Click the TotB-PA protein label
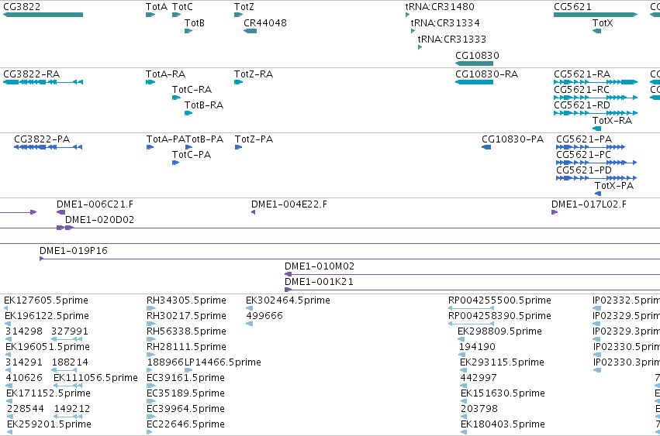The image size is (660, 436). (205, 139)
